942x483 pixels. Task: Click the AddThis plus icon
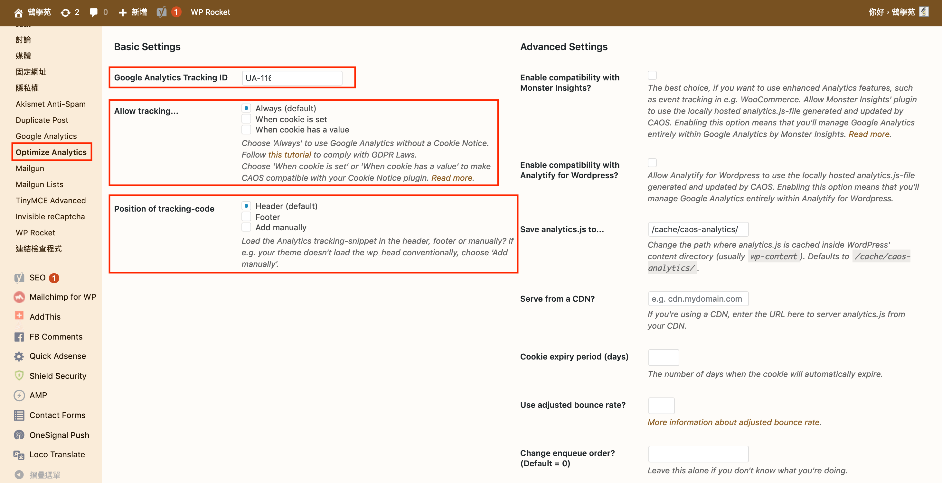19,316
